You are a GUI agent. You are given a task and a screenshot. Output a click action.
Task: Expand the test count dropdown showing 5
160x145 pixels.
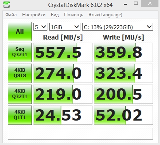point(40,27)
